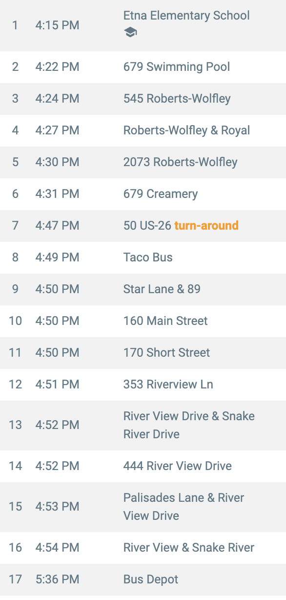Choose the 170 Short Street stop
The image size is (286, 600).
click(x=143, y=353)
